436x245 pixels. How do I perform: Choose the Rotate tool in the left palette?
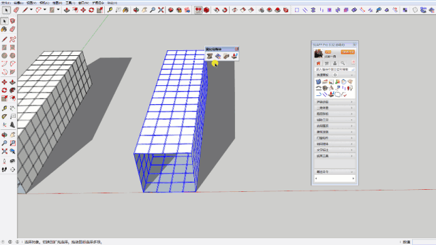pos(4,91)
